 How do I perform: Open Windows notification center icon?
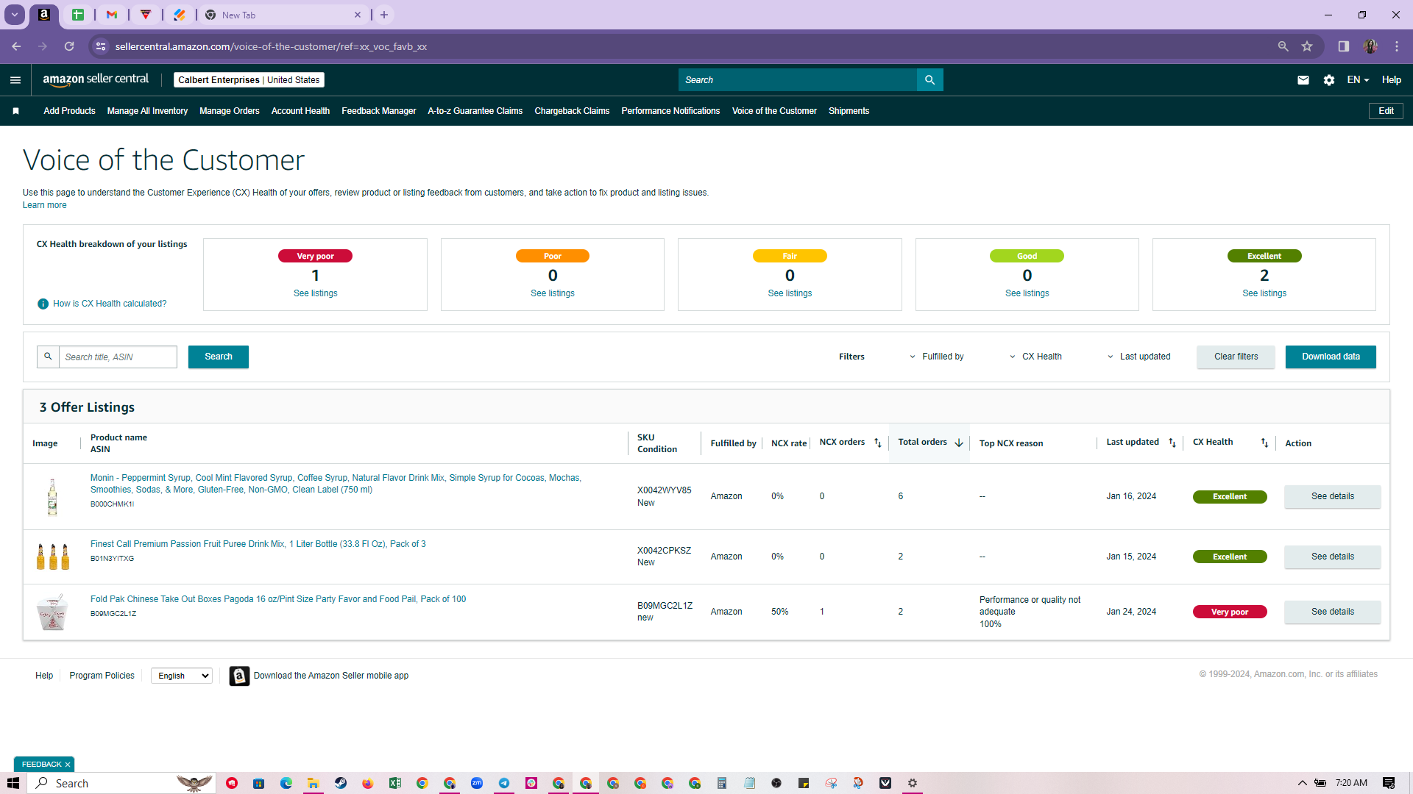point(1389,783)
